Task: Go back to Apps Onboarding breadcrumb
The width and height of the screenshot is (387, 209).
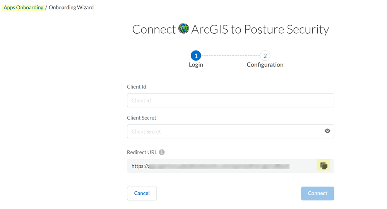Action: coord(24,7)
